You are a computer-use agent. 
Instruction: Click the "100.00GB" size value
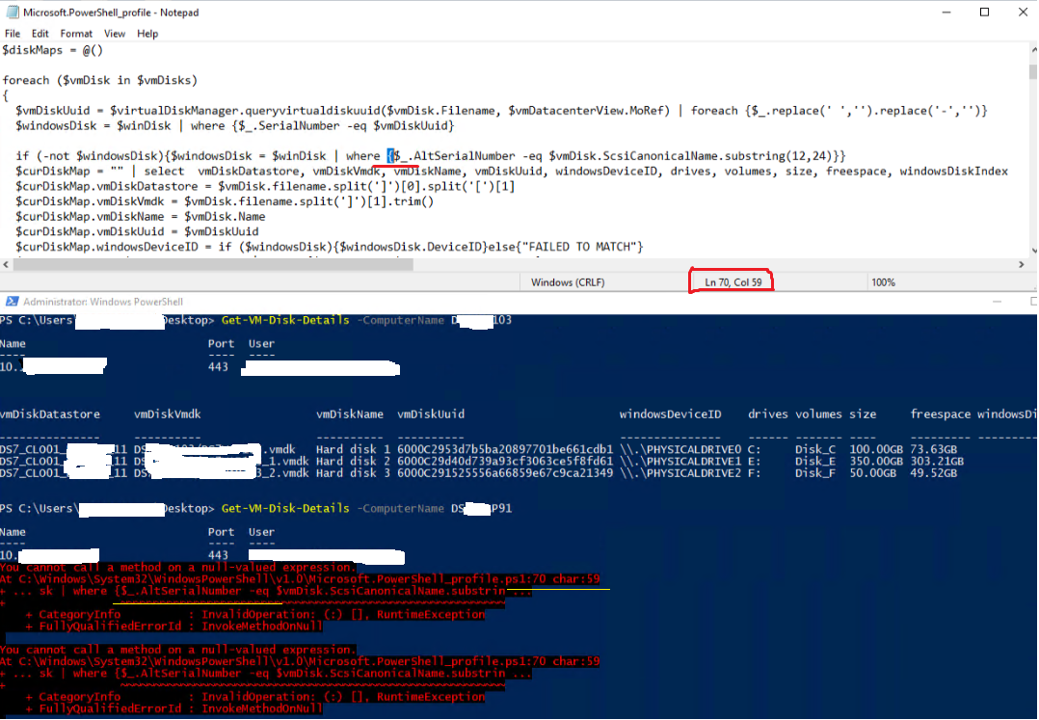pos(876,450)
